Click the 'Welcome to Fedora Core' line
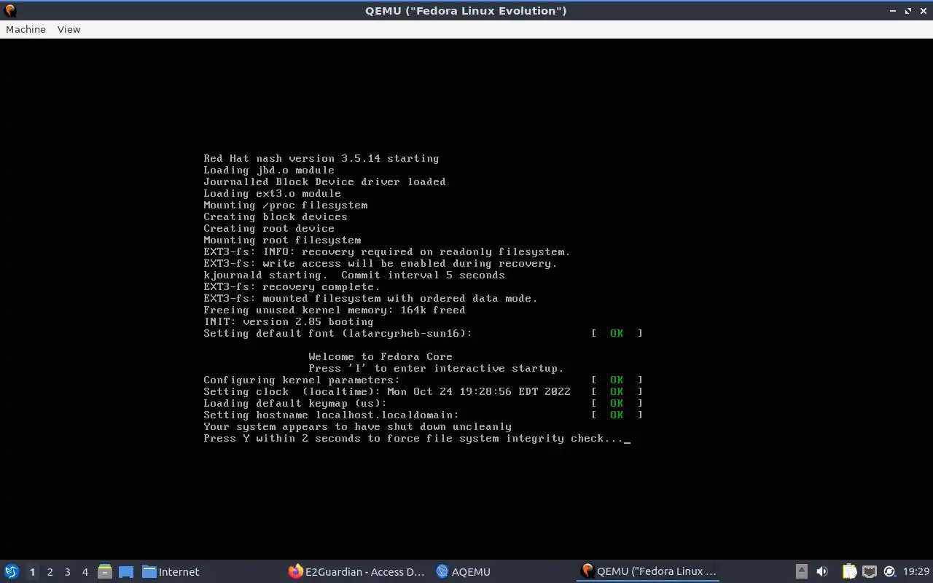933x583 pixels. point(380,356)
